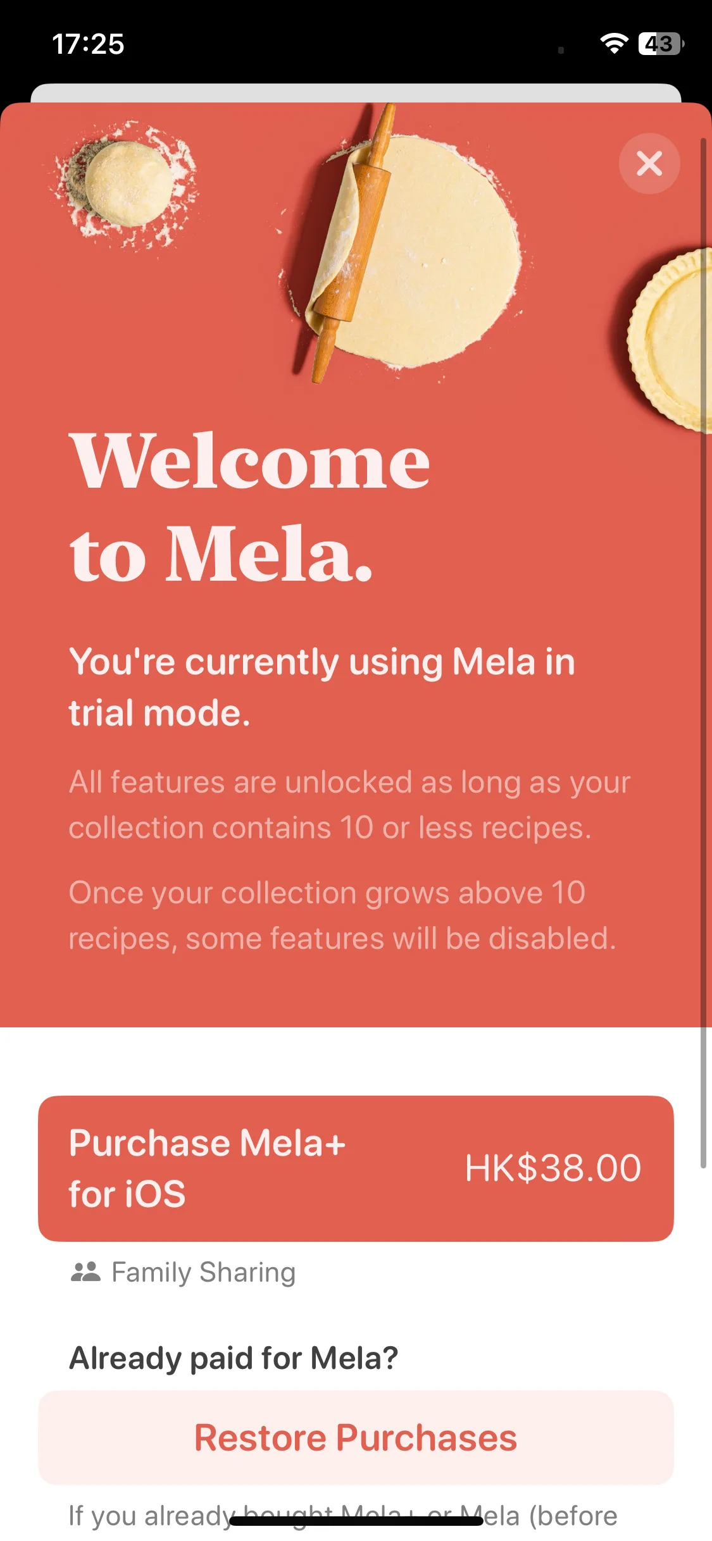Tap the small dough ball image

pos(127,183)
